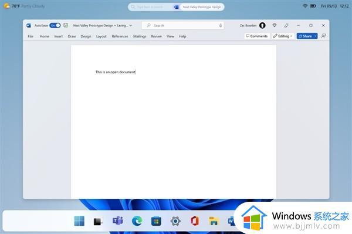Click the Zac Bowden account name
The width and height of the screenshot is (352, 234).
[248, 26]
